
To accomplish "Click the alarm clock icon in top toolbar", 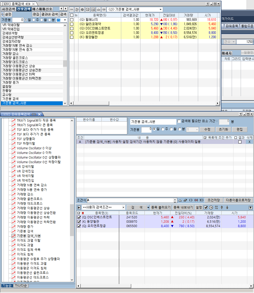I will (87, 9).
